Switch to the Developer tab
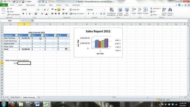The image size is (190, 107). [x=76, y=5]
